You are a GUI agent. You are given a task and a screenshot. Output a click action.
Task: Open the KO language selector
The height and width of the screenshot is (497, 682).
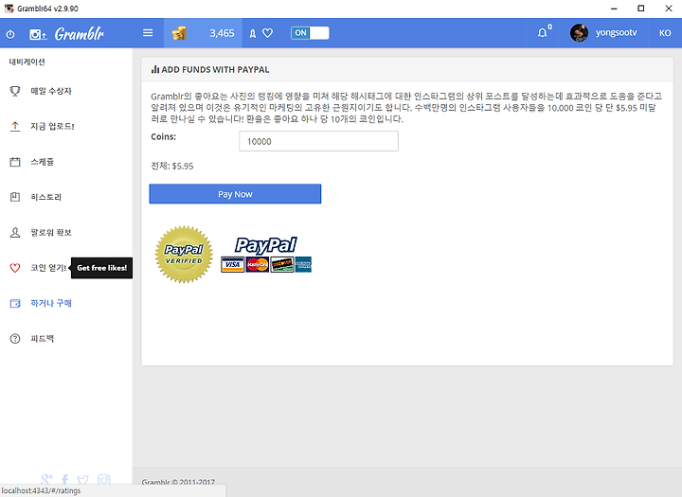coord(665,33)
